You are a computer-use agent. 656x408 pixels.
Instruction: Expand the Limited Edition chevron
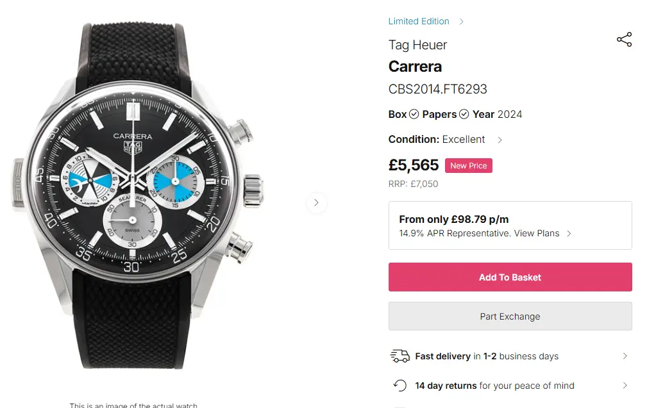(x=461, y=22)
